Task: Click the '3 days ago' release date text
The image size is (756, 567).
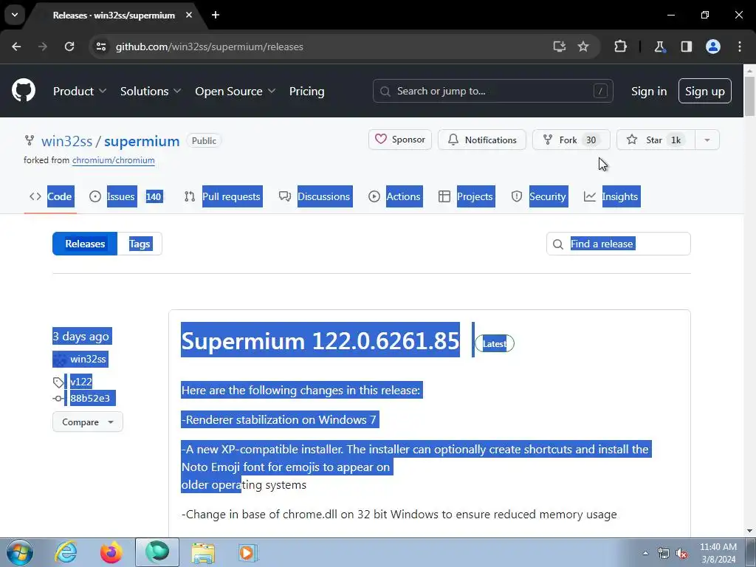Action: tap(81, 337)
